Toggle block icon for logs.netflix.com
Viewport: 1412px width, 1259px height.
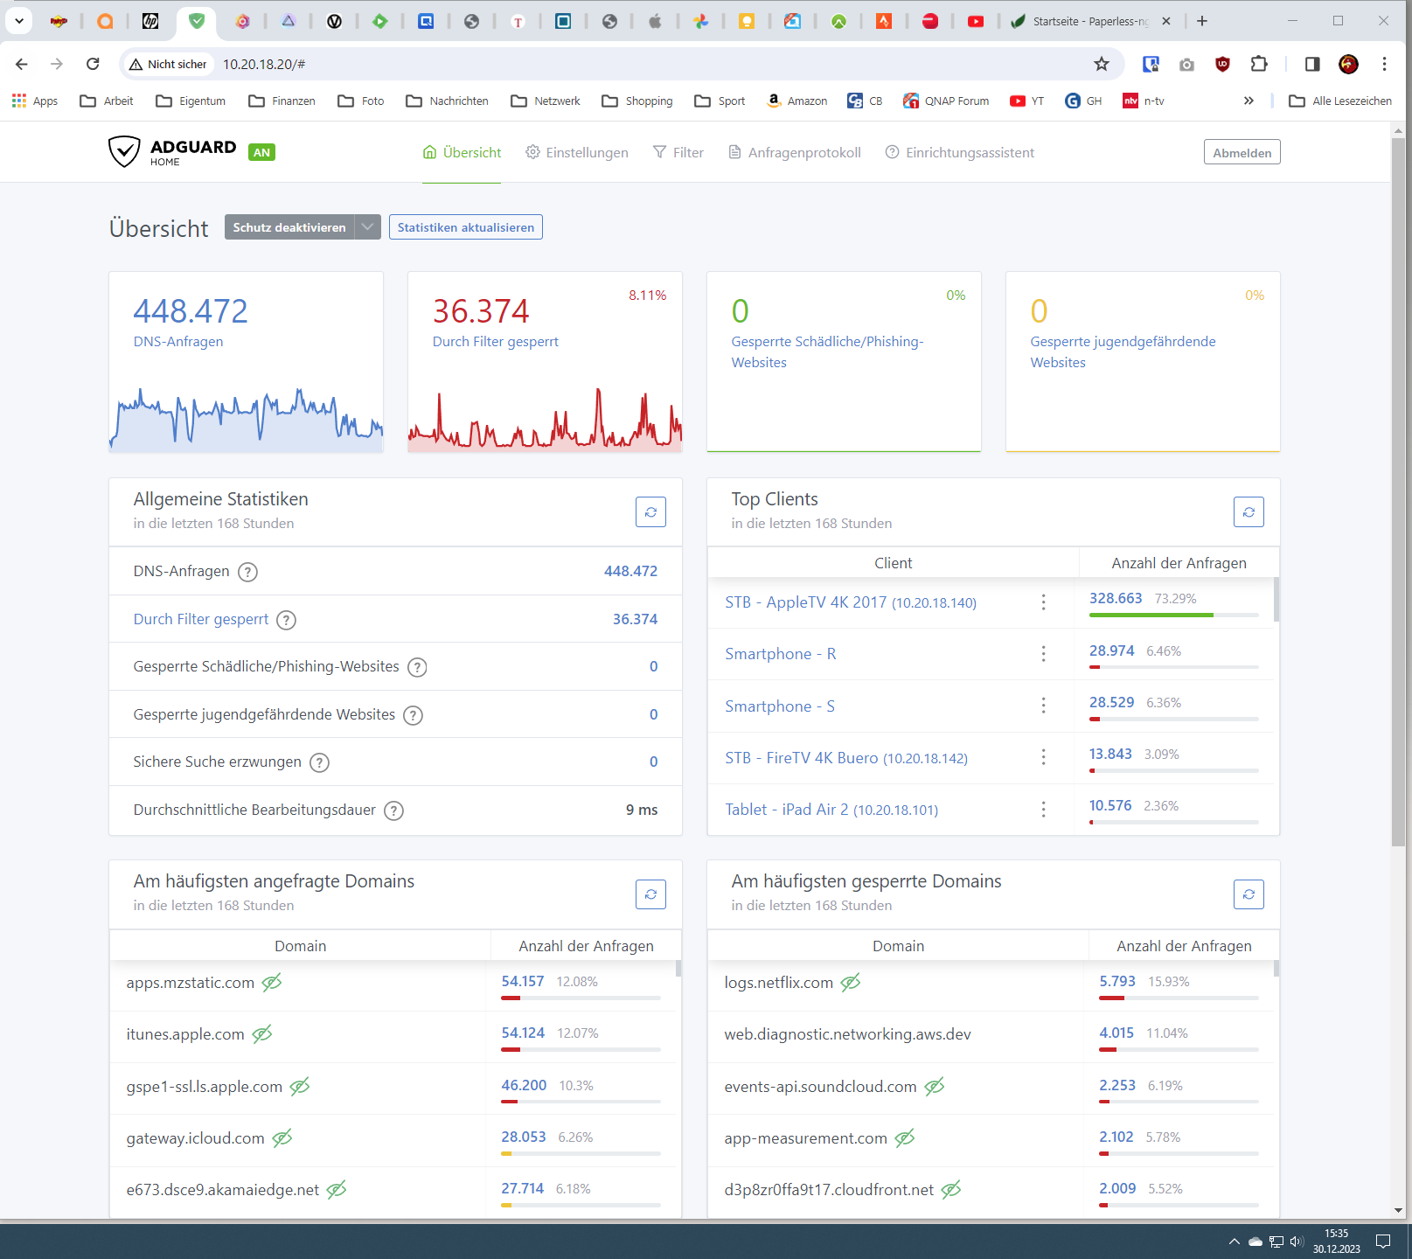851,983
